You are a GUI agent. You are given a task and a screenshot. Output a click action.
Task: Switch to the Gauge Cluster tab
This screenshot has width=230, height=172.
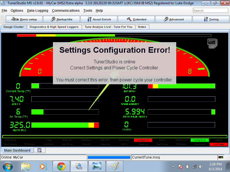coord(14,27)
